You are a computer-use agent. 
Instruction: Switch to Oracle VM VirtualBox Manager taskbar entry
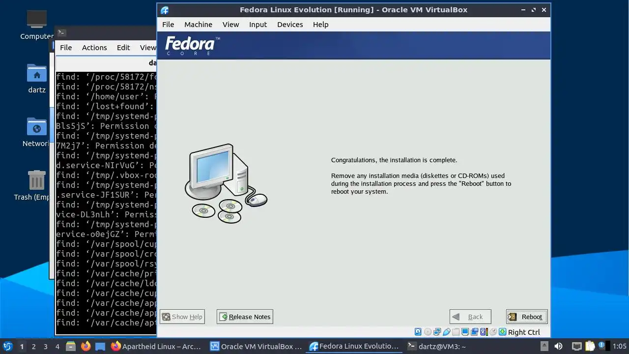click(256, 346)
